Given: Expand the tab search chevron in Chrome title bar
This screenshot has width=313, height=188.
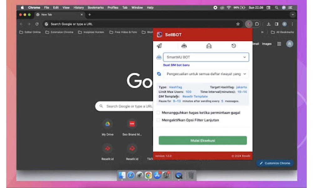Looking at the screenshot, I should 293,15.
